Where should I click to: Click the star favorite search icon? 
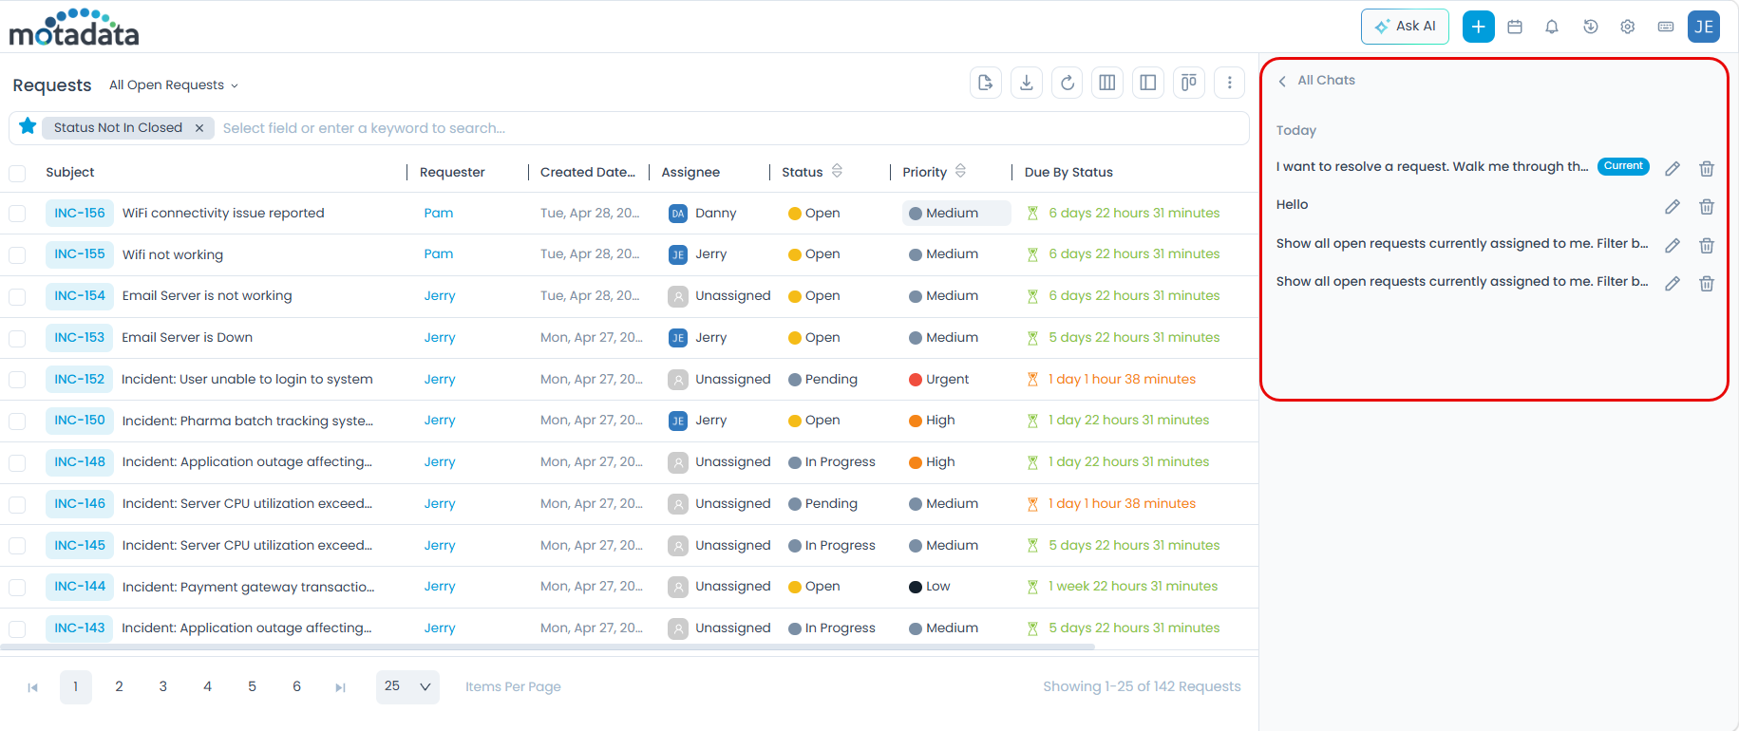tap(28, 126)
